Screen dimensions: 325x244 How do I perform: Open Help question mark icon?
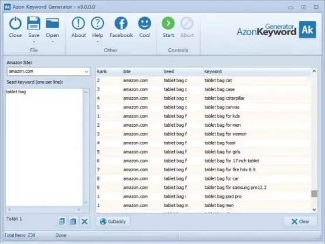pos(97,23)
